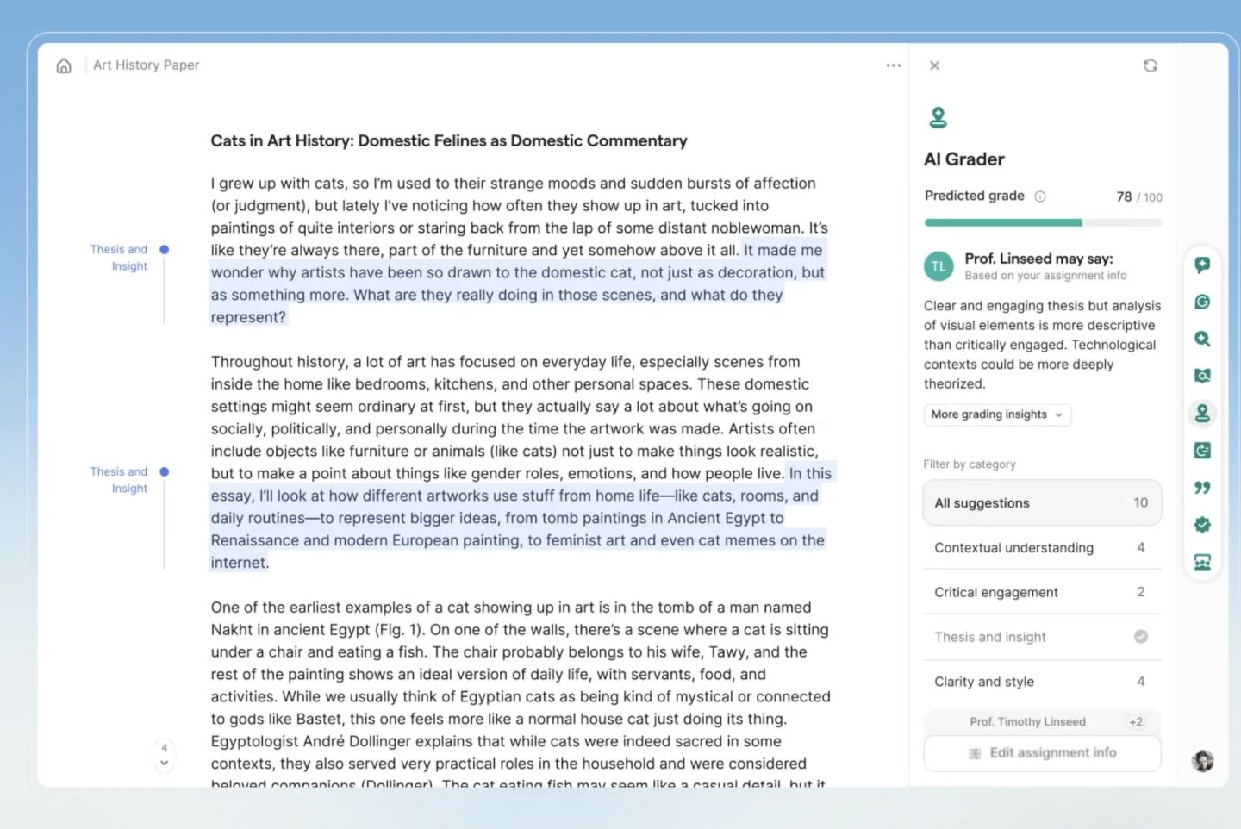Open the citations panel

point(1202,487)
